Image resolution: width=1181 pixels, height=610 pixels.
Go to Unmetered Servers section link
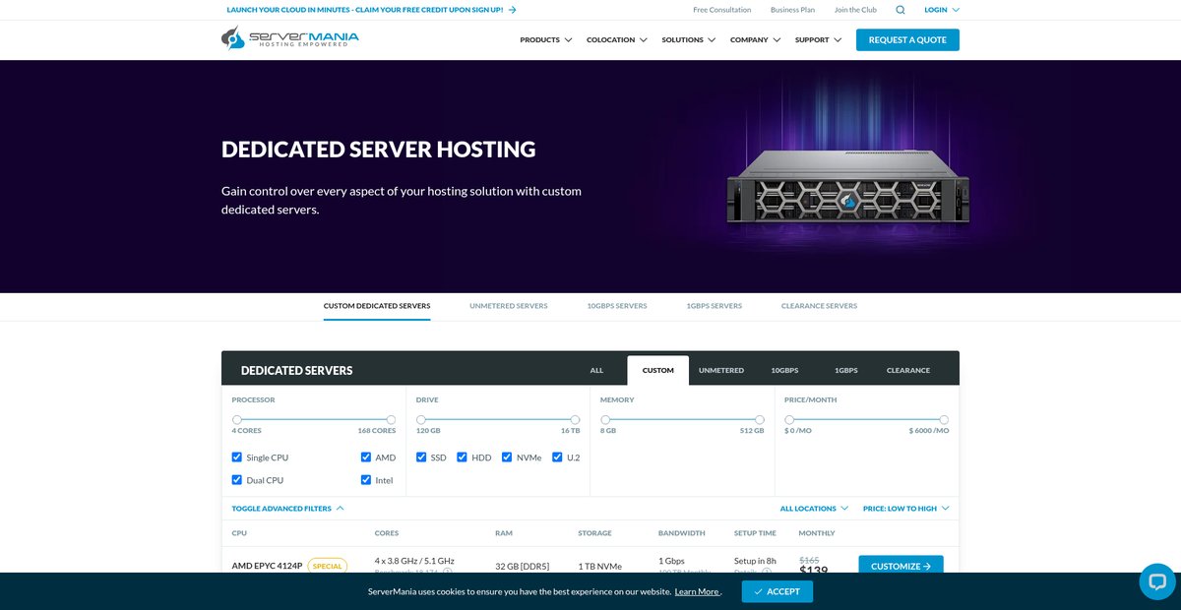(509, 306)
